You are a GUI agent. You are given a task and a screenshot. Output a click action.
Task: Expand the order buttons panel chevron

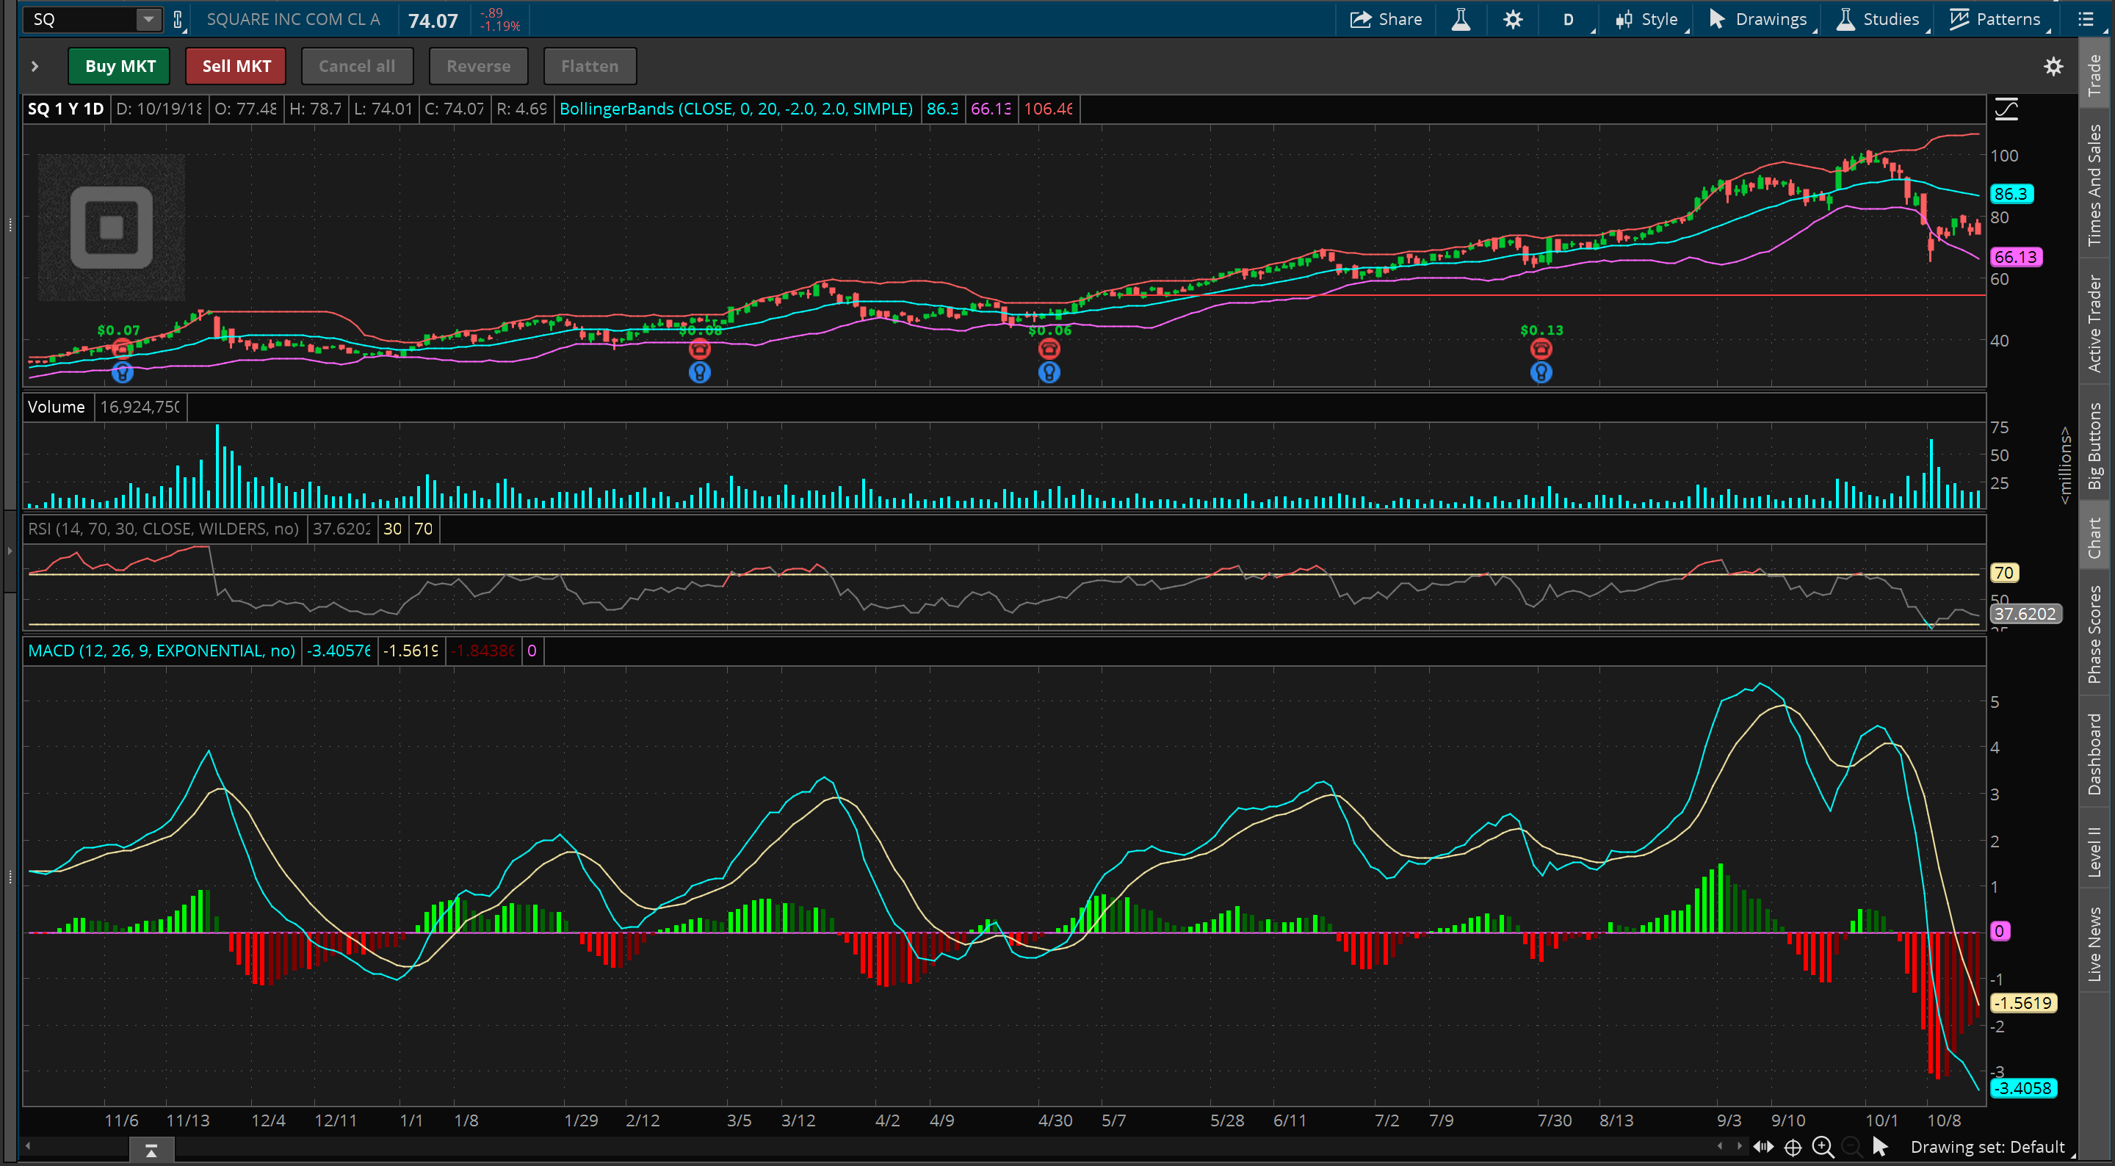(35, 67)
